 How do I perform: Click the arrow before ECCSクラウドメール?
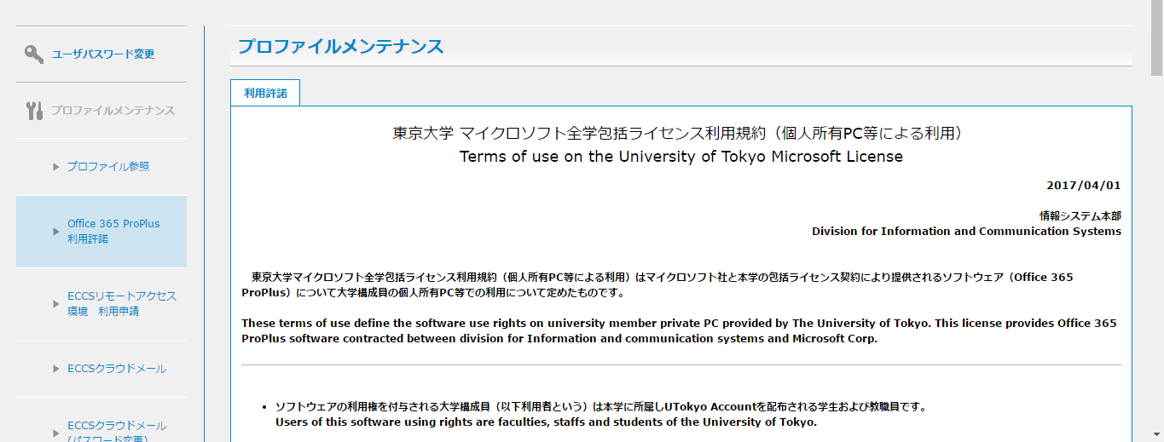[x=56, y=369]
